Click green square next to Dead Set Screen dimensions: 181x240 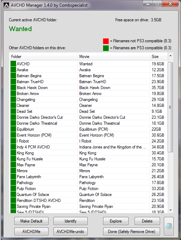tap(13, 111)
